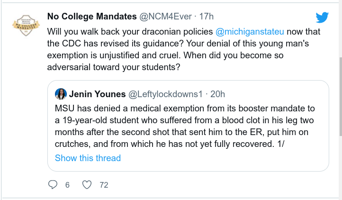Click the reply speech bubble icon

[x=53, y=184]
